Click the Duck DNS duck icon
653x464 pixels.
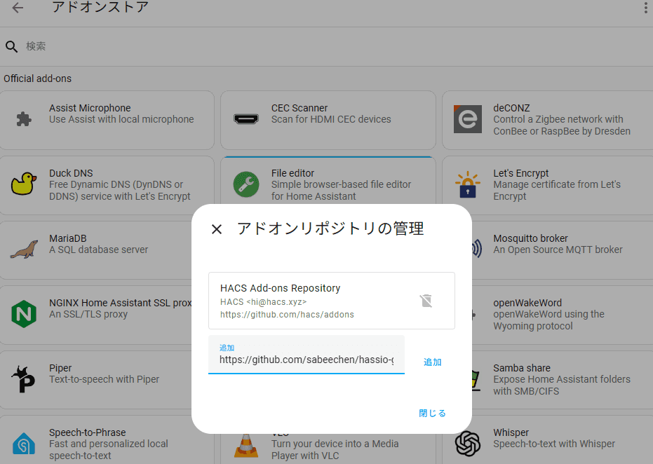coord(24,184)
